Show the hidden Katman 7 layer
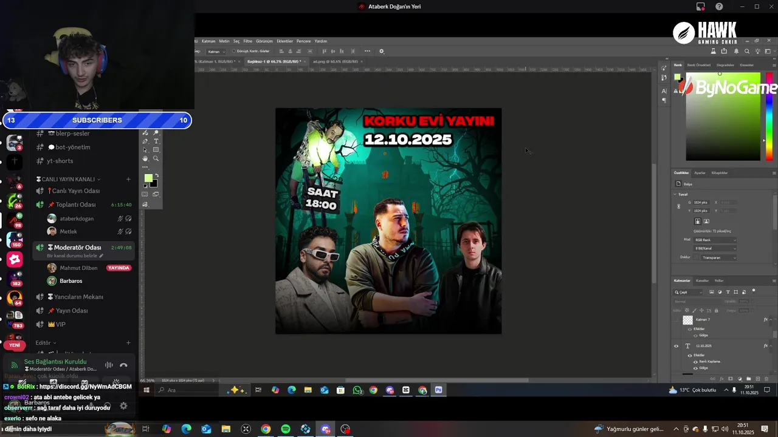Image resolution: width=778 pixels, height=437 pixels. click(x=676, y=320)
